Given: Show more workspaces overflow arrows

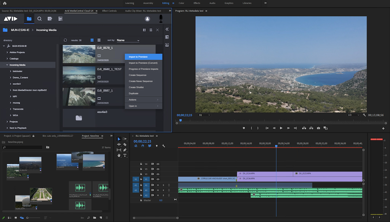Looking at the screenshot, I should (265, 3).
